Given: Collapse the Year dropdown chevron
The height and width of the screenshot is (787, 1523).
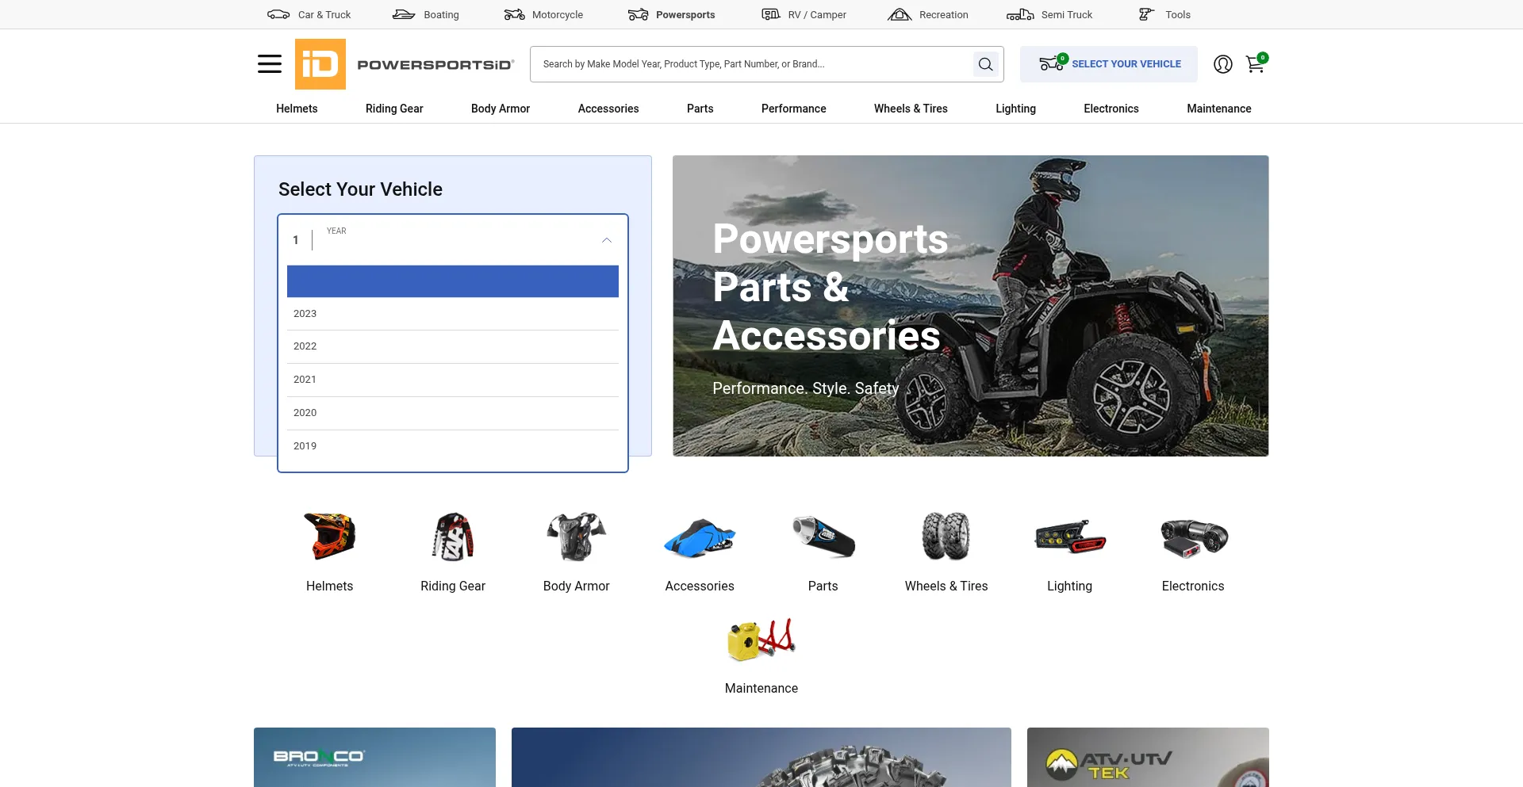Looking at the screenshot, I should pyautogui.click(x=607, y=240).
